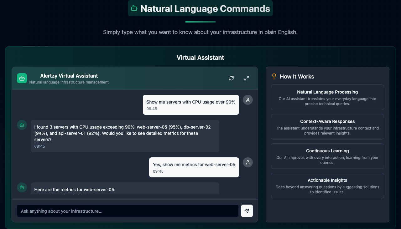Click 'Simply type what you want to know' description
This screenshot has height=229, width=401.
tap(200, 32)
